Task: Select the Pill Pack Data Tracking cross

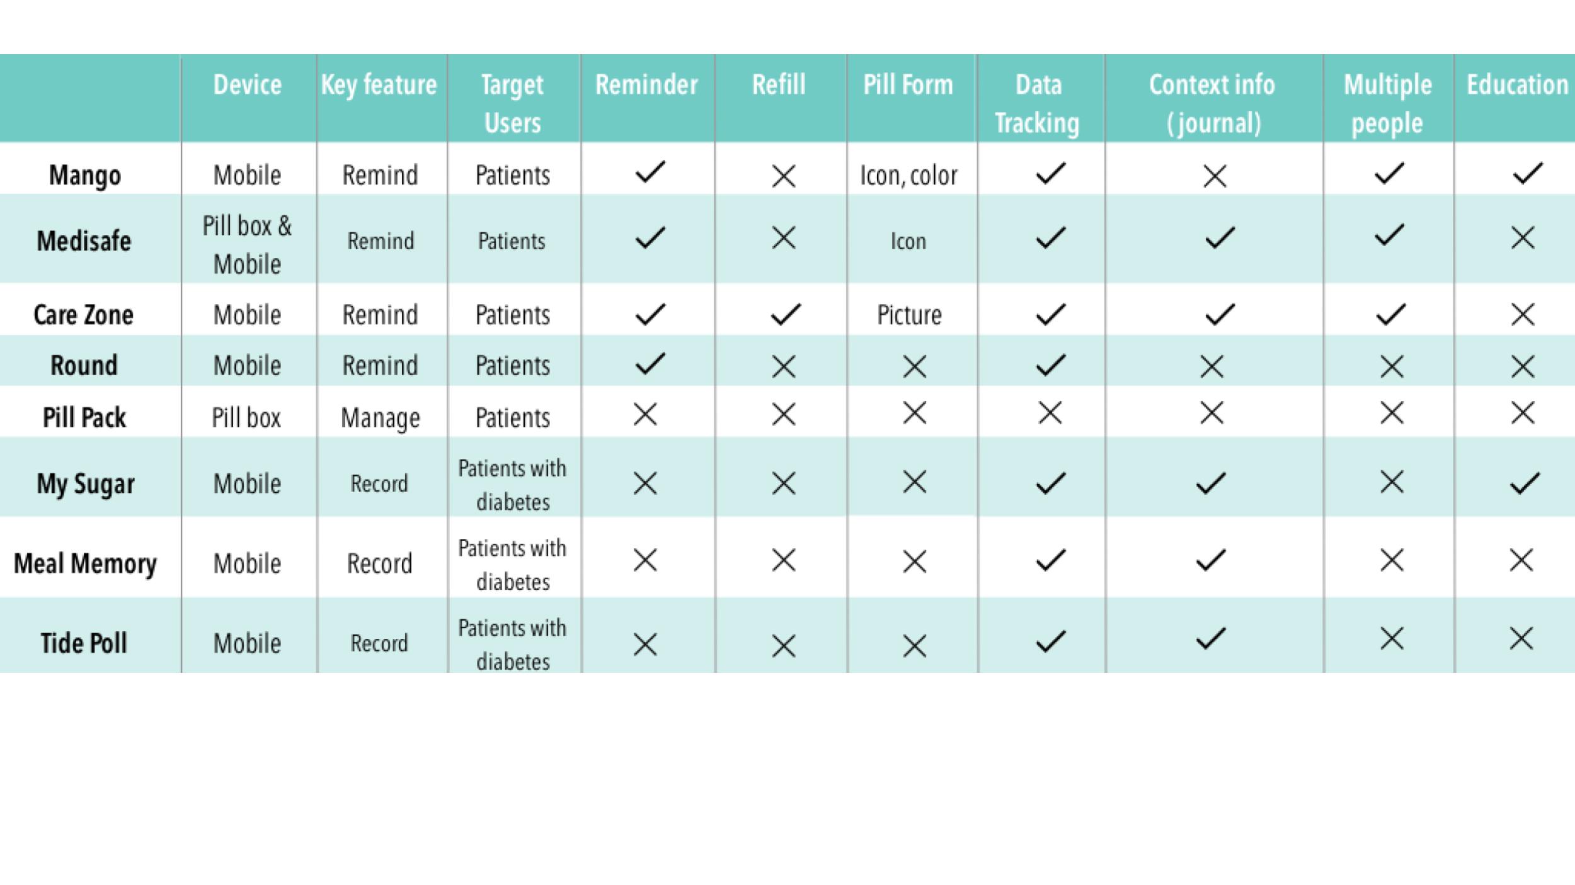Action: (x=1050, y=414)
